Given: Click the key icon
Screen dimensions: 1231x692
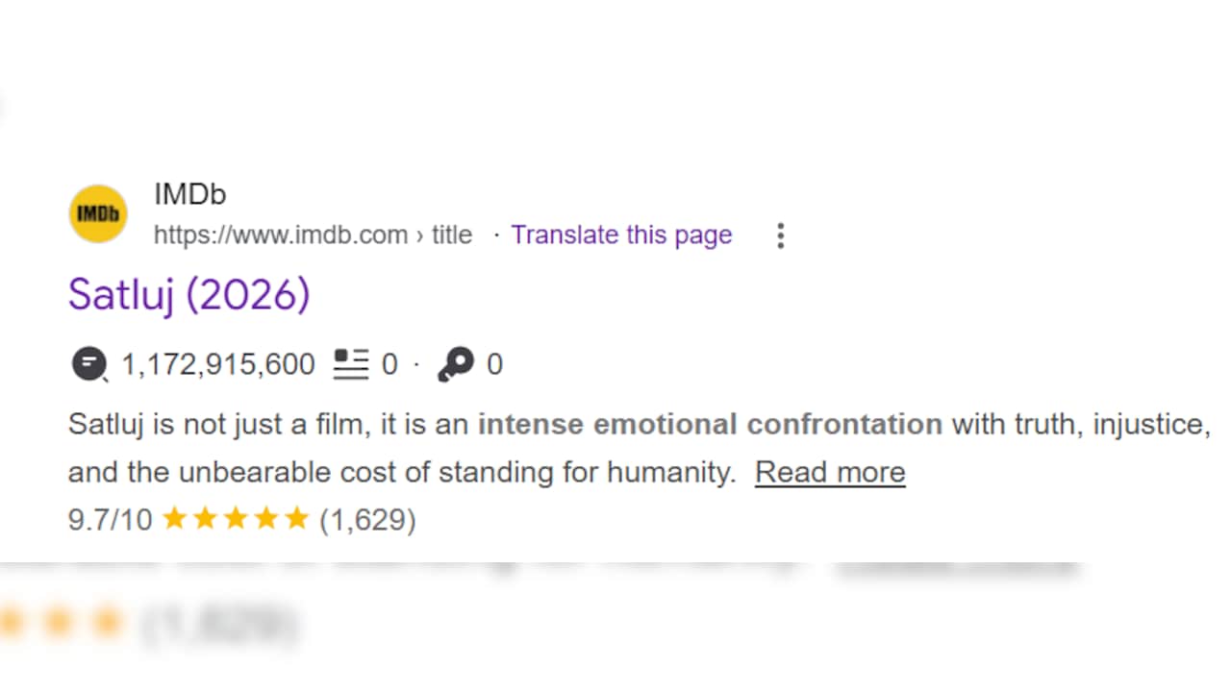Looking at the screenshot, I should (x=455, y=365).
